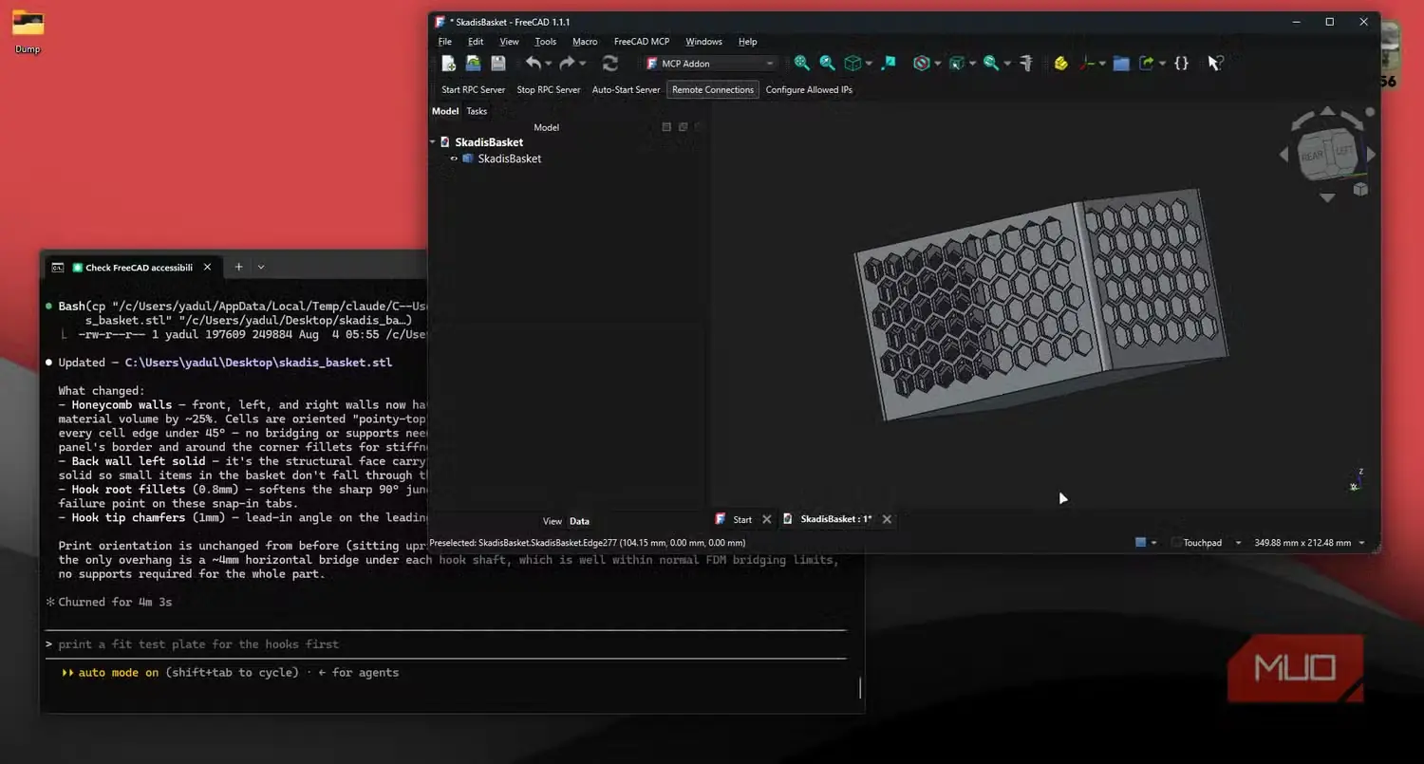Open the Touchpad navigation style dropdown
The width and height of the screenshot is (1424, 764).
coord(1207,543)
